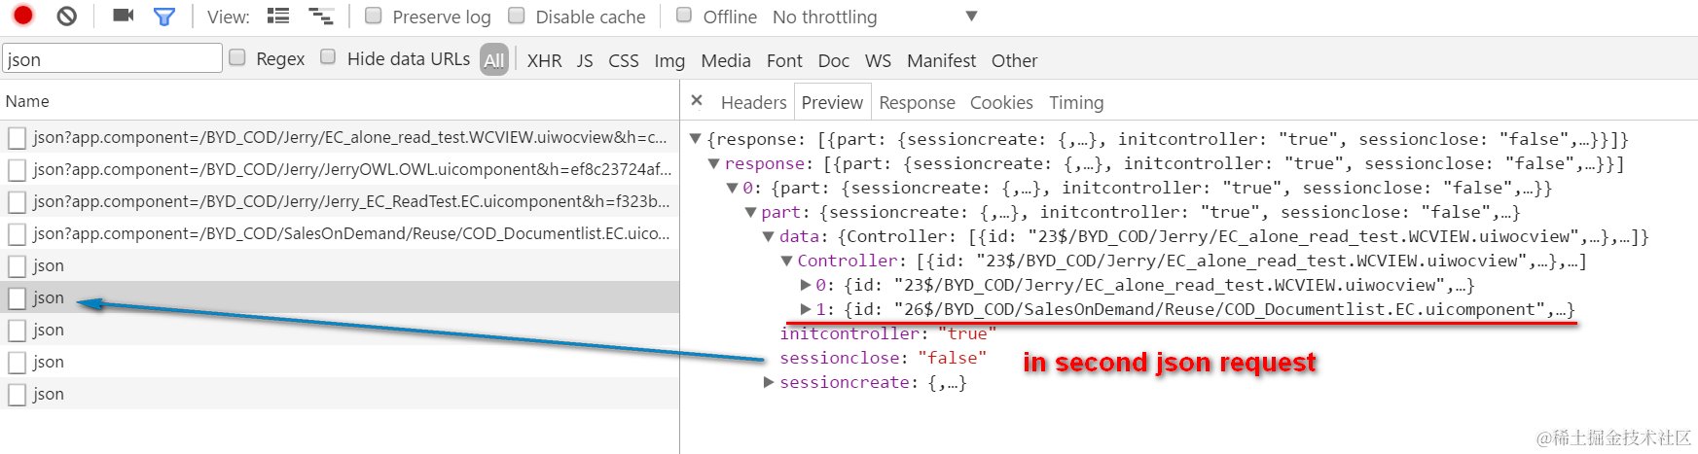Open the Headers tab
This screenshot has height=454, width=1698.
pos(753,102)
